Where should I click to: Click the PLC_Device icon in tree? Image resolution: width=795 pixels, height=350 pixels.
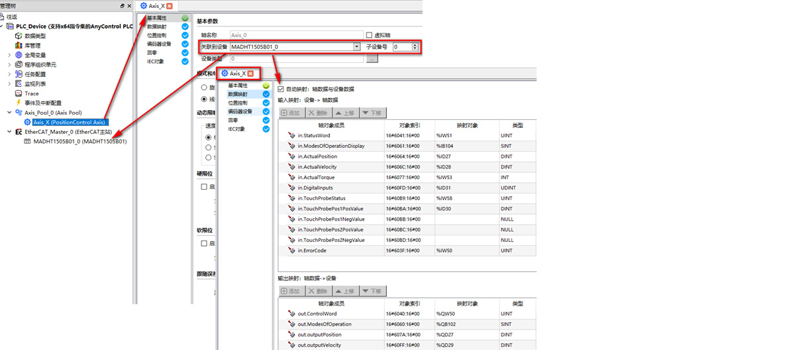click(10, 27)
